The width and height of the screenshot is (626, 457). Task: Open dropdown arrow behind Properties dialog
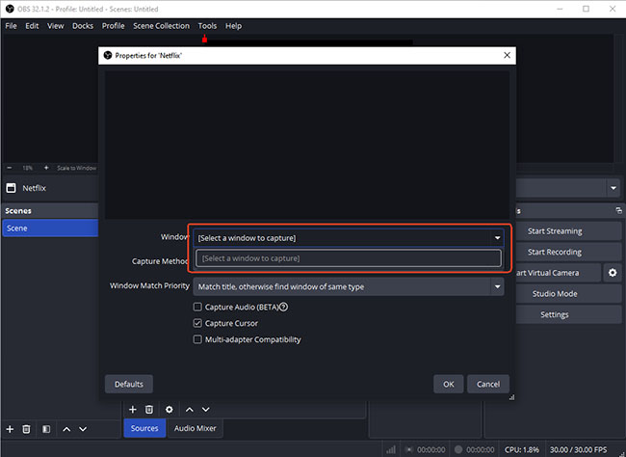pos(613,188)
